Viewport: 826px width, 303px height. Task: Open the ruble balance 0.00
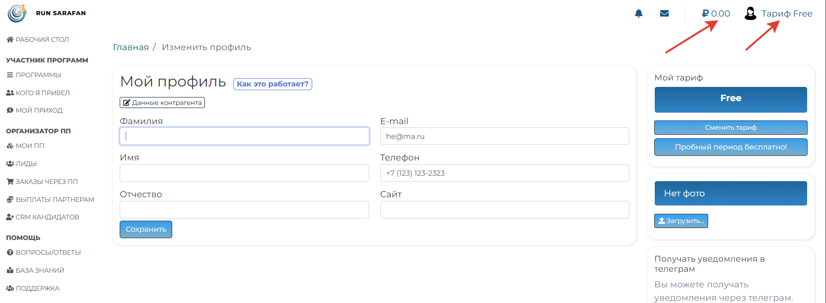click(x=716, y=13)
